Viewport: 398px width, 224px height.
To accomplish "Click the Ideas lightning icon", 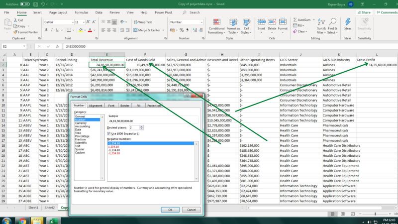I will pyautogui.click(x=348, y=22).
